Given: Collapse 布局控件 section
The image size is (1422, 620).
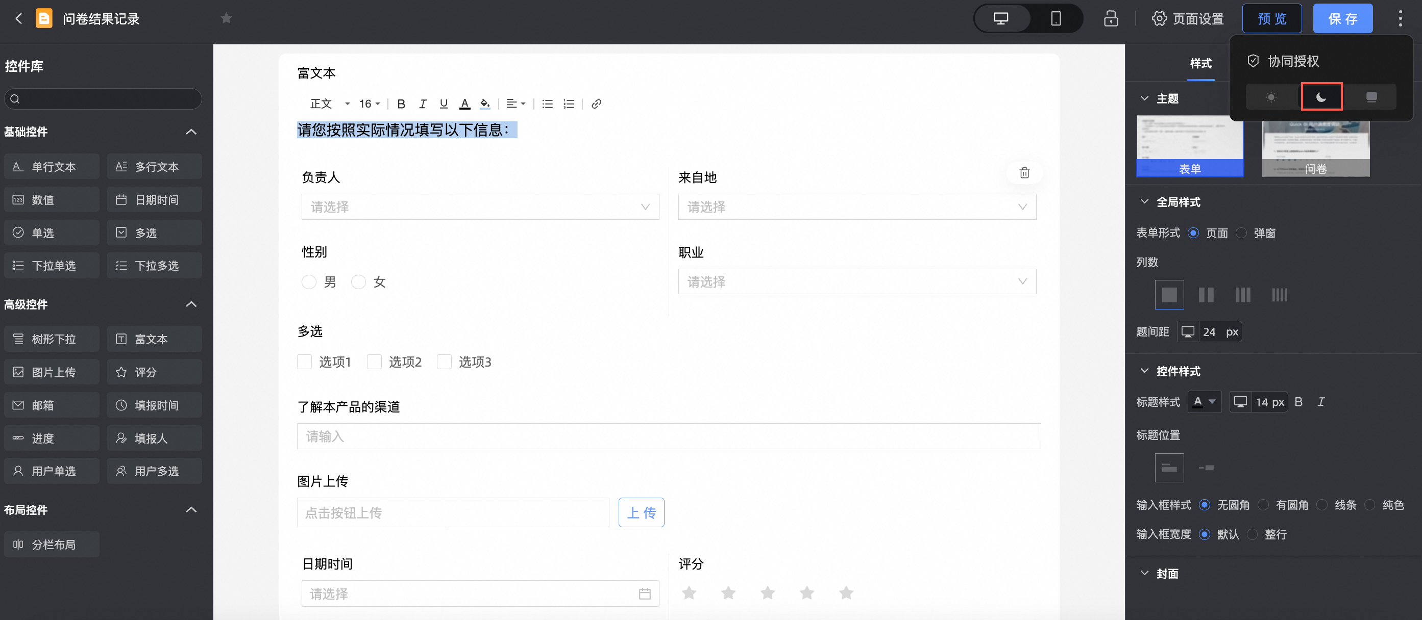Looking at the screenshot, I should pos(191,509).
